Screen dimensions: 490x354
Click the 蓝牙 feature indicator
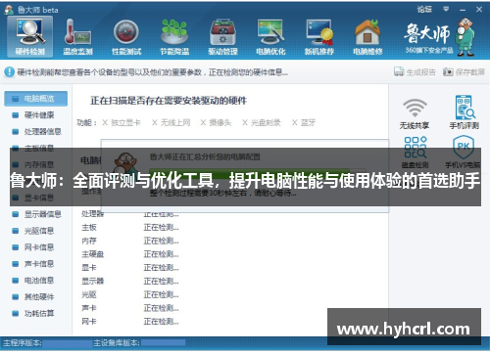coord(304,122)
